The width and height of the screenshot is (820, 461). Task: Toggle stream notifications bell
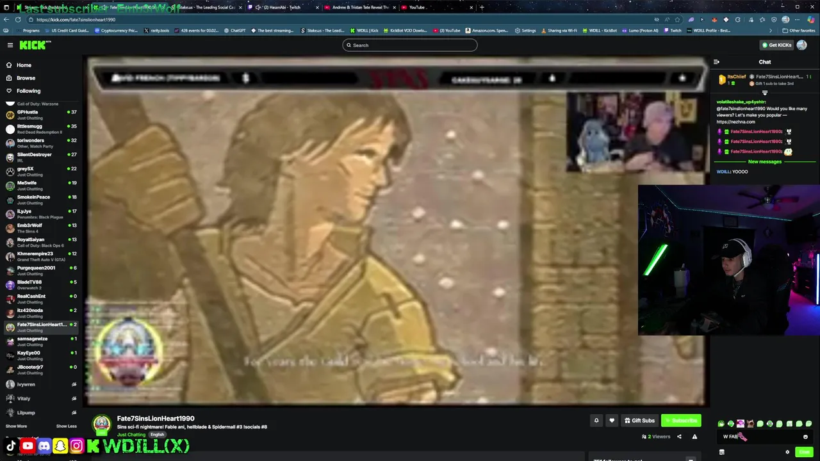click(596, 421)
